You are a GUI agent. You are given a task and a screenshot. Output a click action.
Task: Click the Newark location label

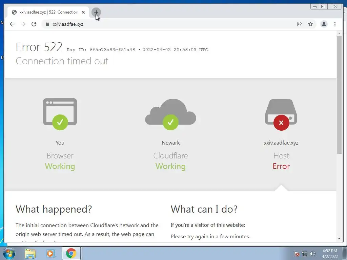171,143
